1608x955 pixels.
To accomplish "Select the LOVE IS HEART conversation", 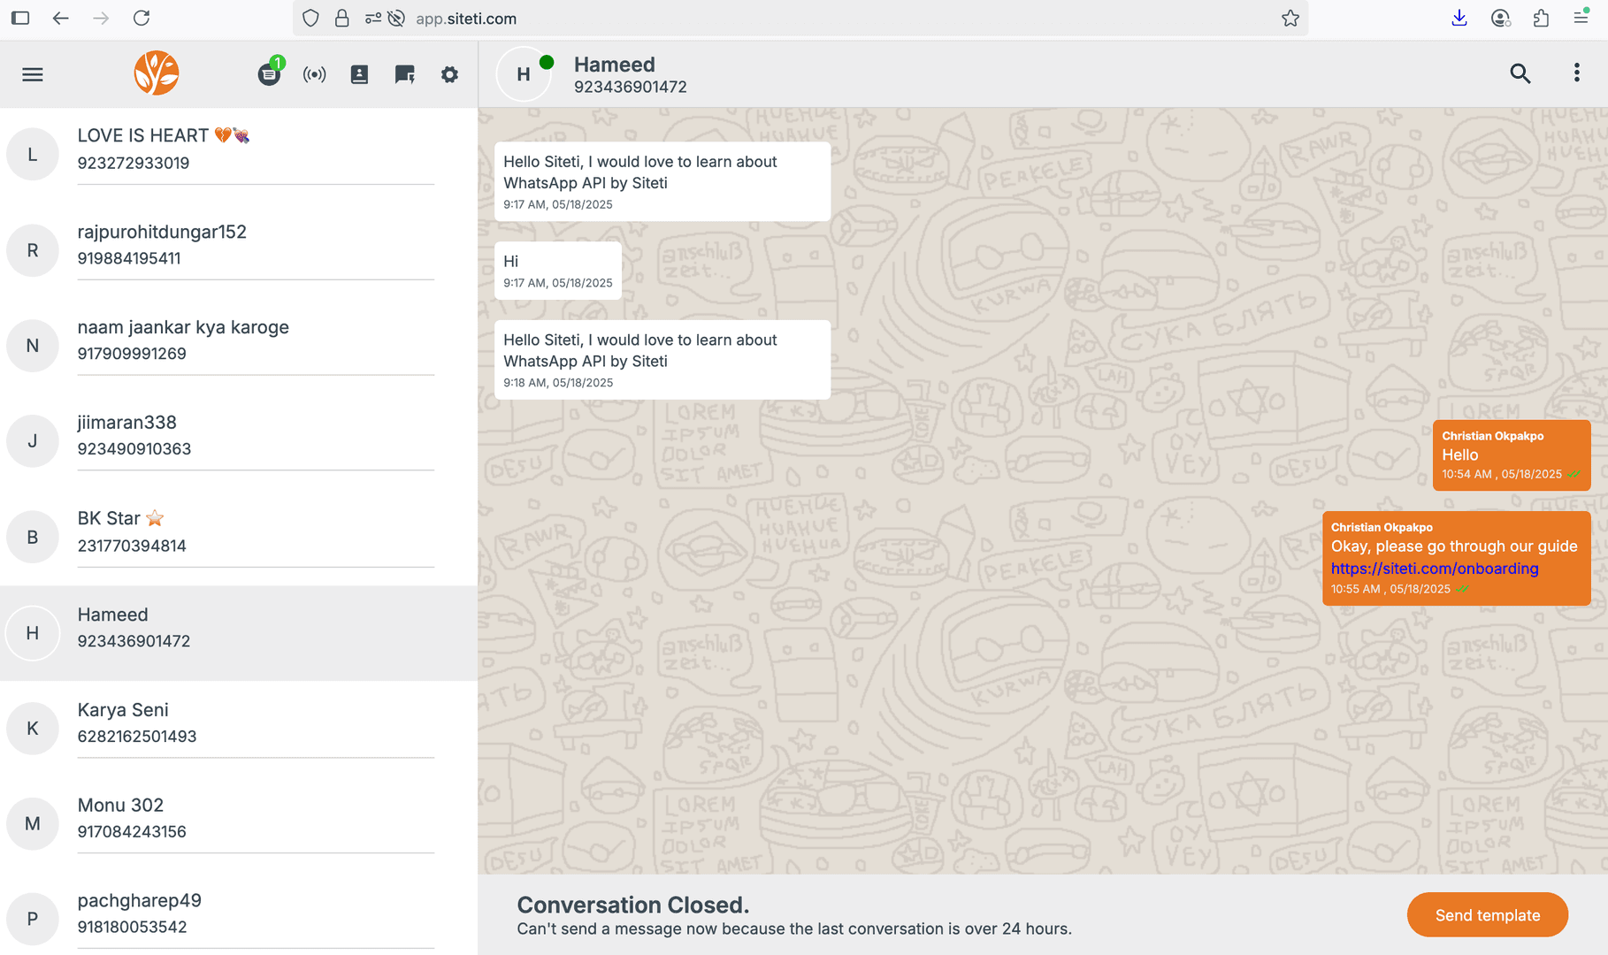I will [239, 149].
